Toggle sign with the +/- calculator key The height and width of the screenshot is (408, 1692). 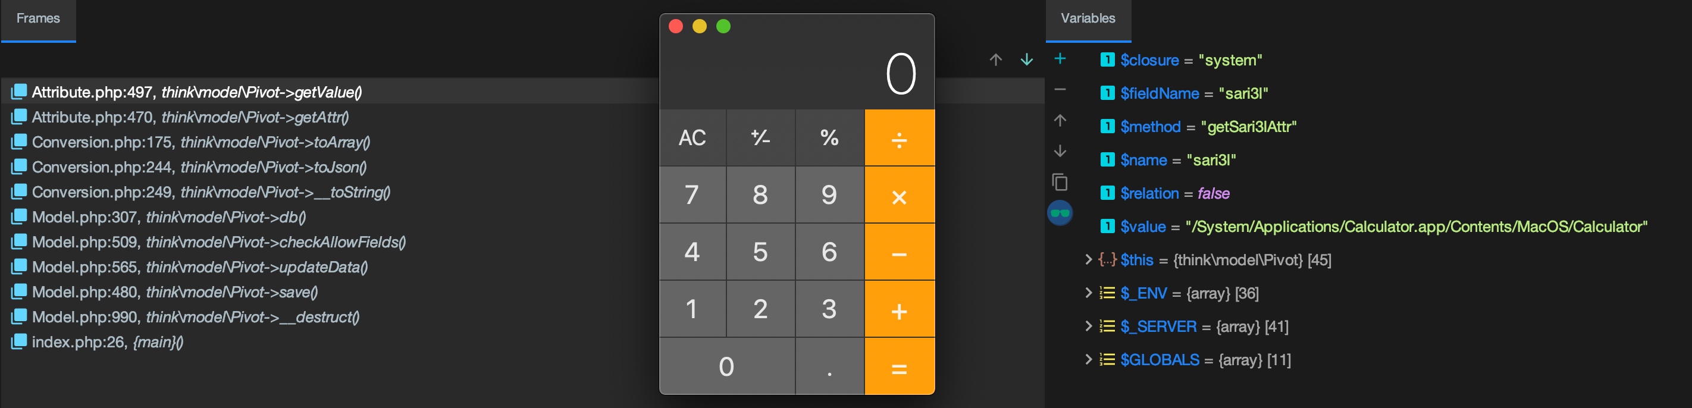[x=760, y=137]
